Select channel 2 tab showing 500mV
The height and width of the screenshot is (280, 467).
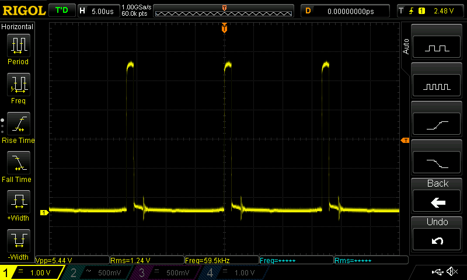click(97, 272)
